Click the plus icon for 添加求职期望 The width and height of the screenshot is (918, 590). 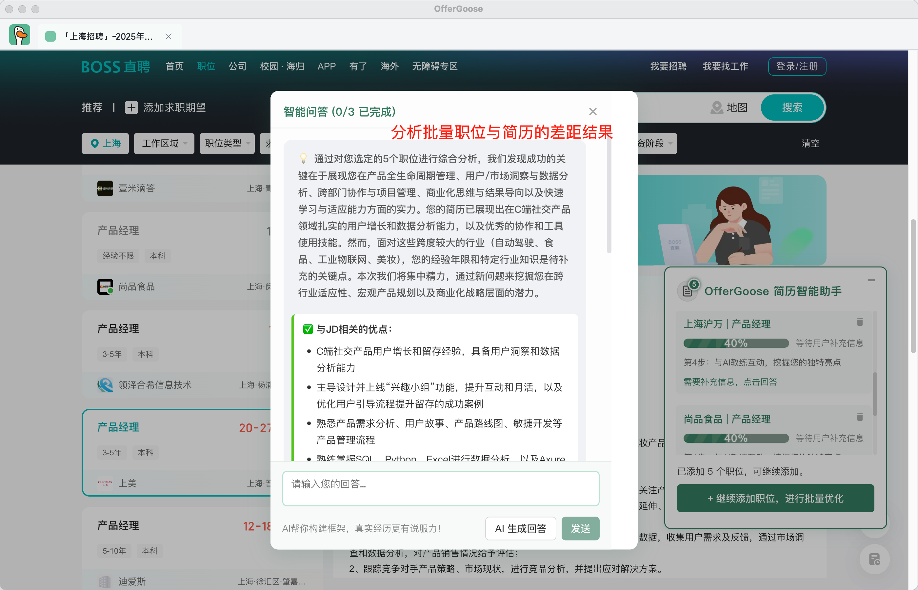coord(131,108)
